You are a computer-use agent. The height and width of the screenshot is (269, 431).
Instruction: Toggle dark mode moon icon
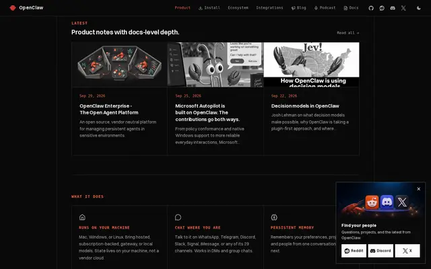[x=419, y=8]
